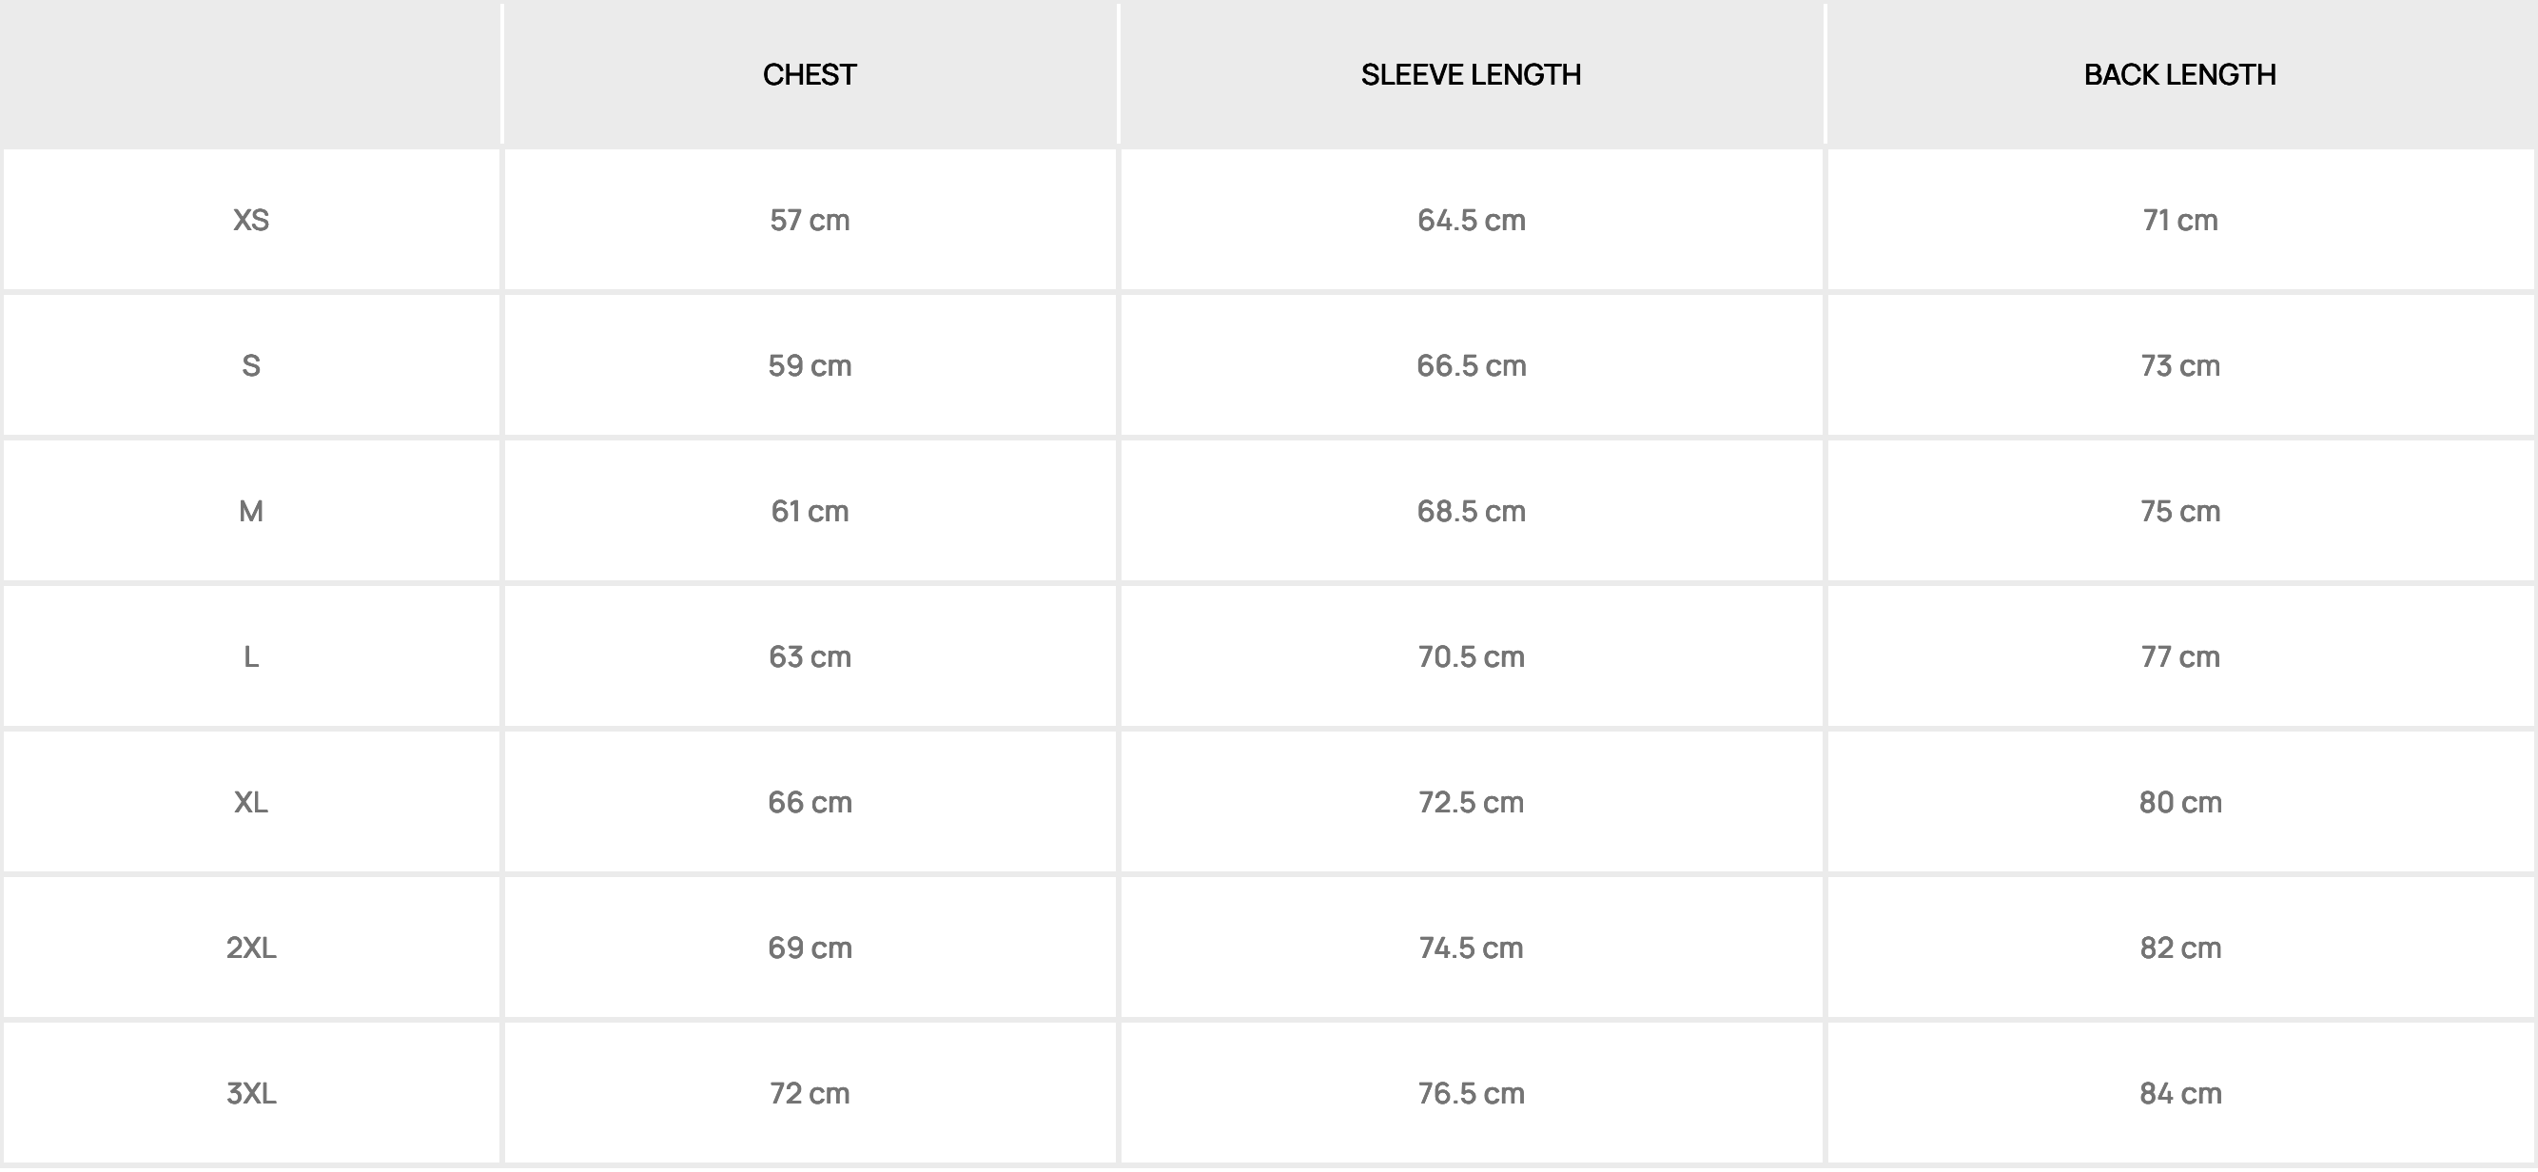2538x1172 pixels.
Task: Click the CHEST column header
Action: coord(809,75)
